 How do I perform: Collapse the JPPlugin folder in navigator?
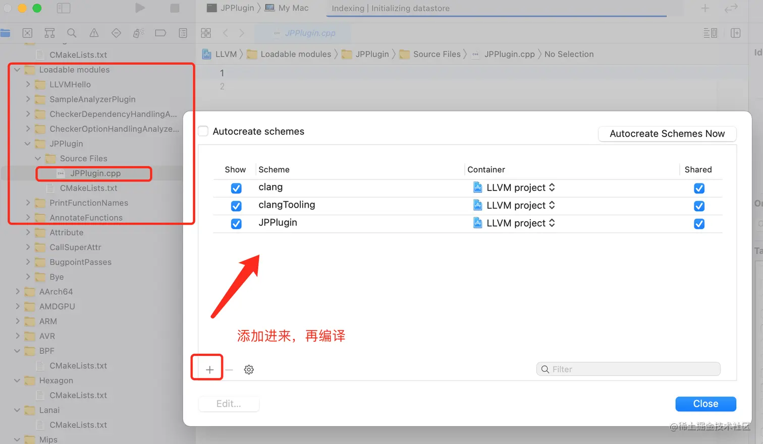[28, 144]
